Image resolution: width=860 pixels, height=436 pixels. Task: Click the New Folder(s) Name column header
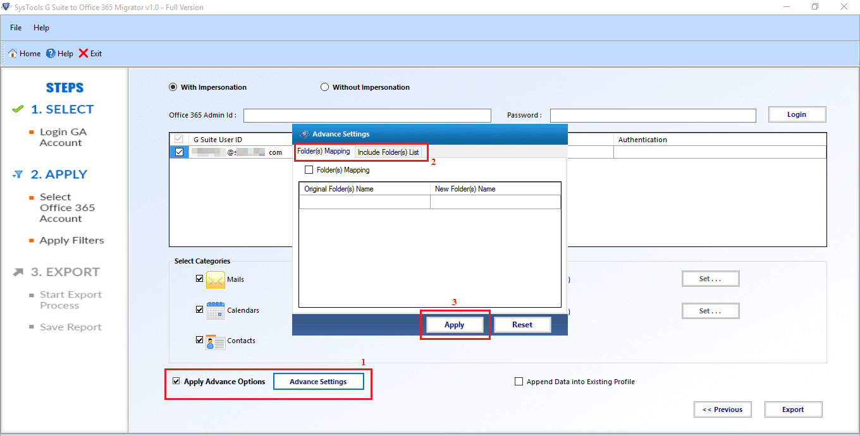coord(496,189)
